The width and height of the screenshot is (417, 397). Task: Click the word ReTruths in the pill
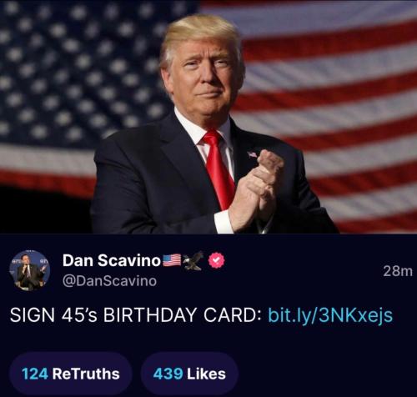(86, 374)
